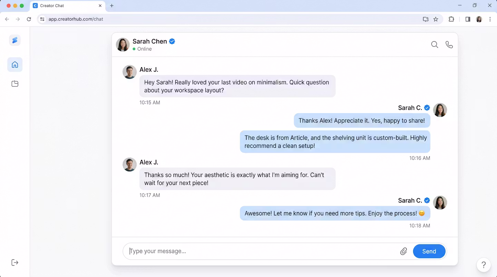Open Chrome's three-dot menu
Screen dimensions: 497x277
[x=490, y=19]
